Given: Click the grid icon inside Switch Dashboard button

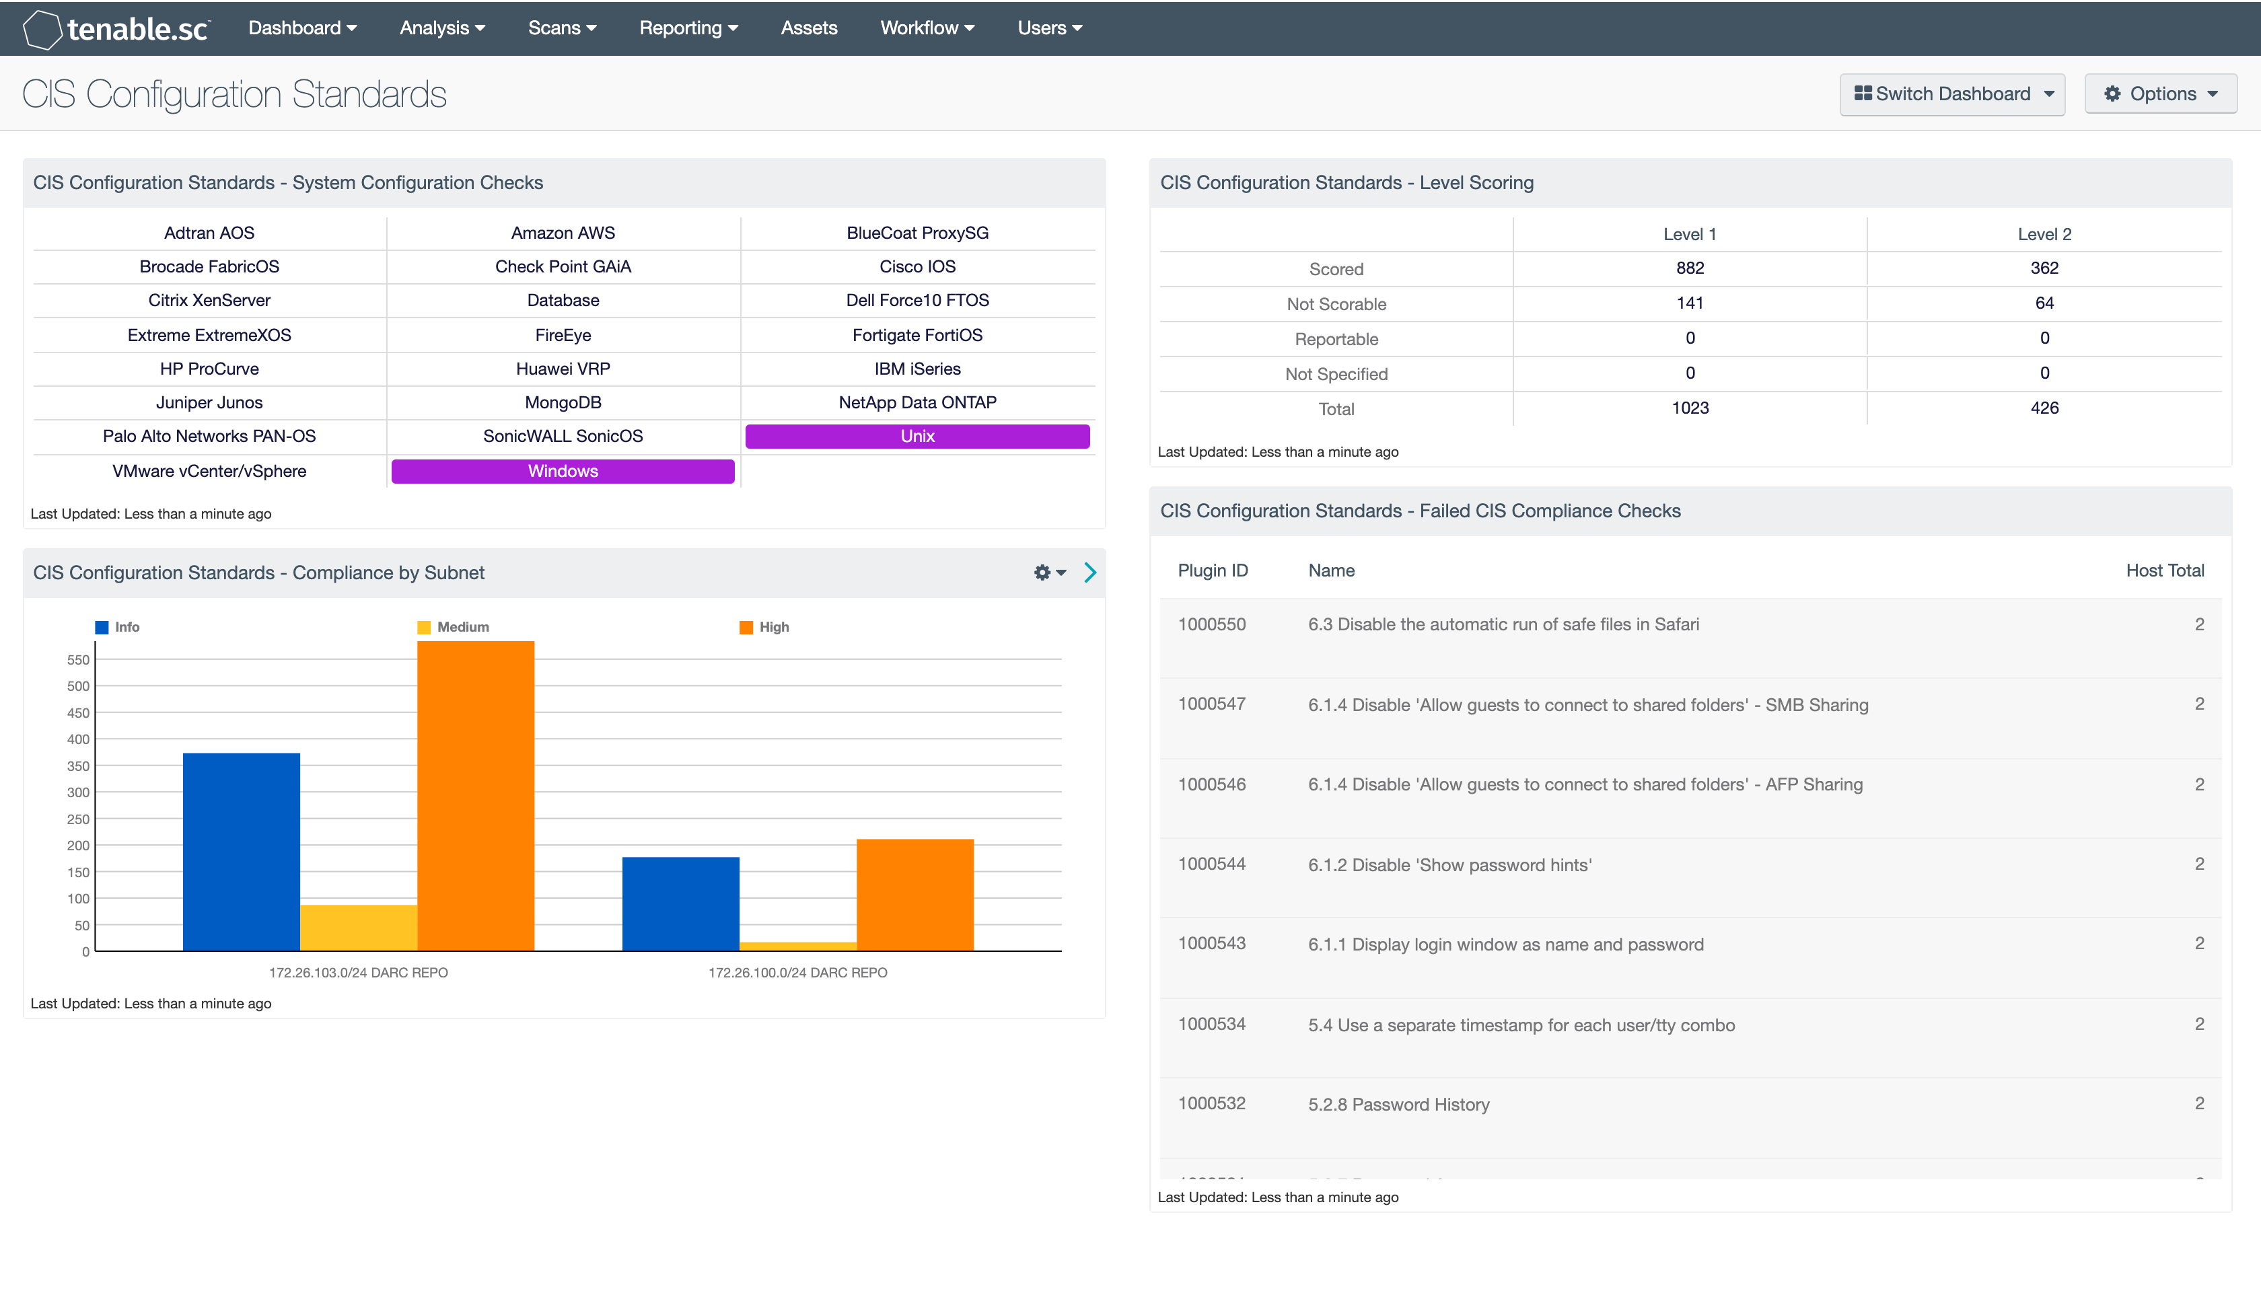Looking at the screenshot, I should pyautogui.click(x=1863, y=93).
